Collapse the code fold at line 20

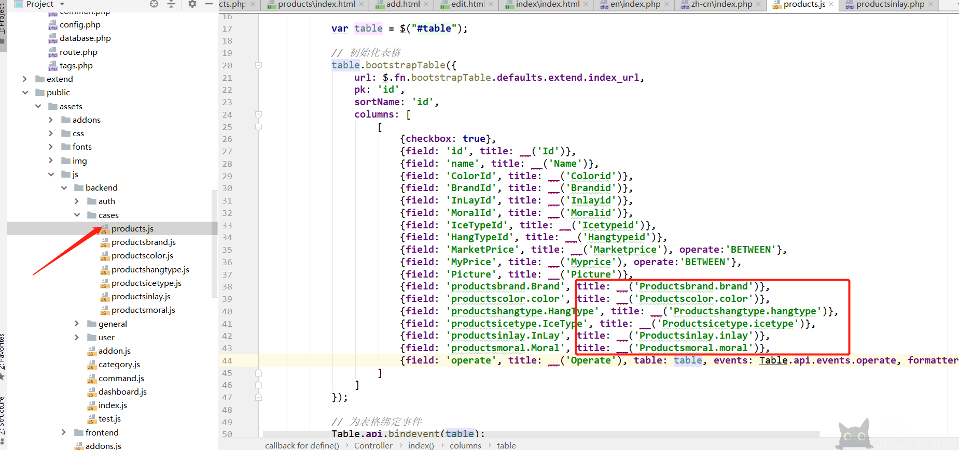(258, 65)
